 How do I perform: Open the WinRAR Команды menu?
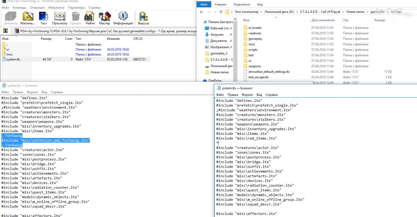[x=20, y=7]
